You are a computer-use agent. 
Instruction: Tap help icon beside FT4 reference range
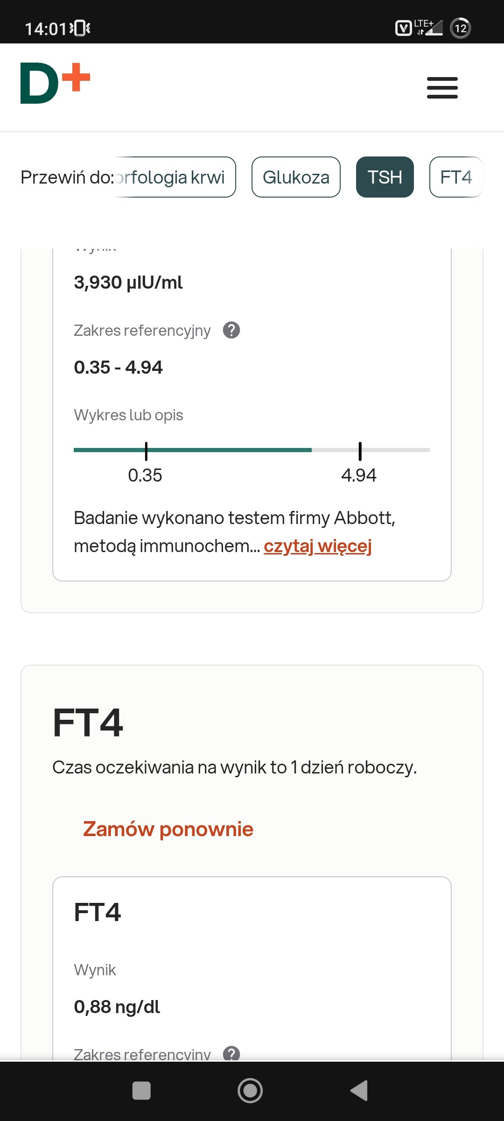coord(231,1053)
